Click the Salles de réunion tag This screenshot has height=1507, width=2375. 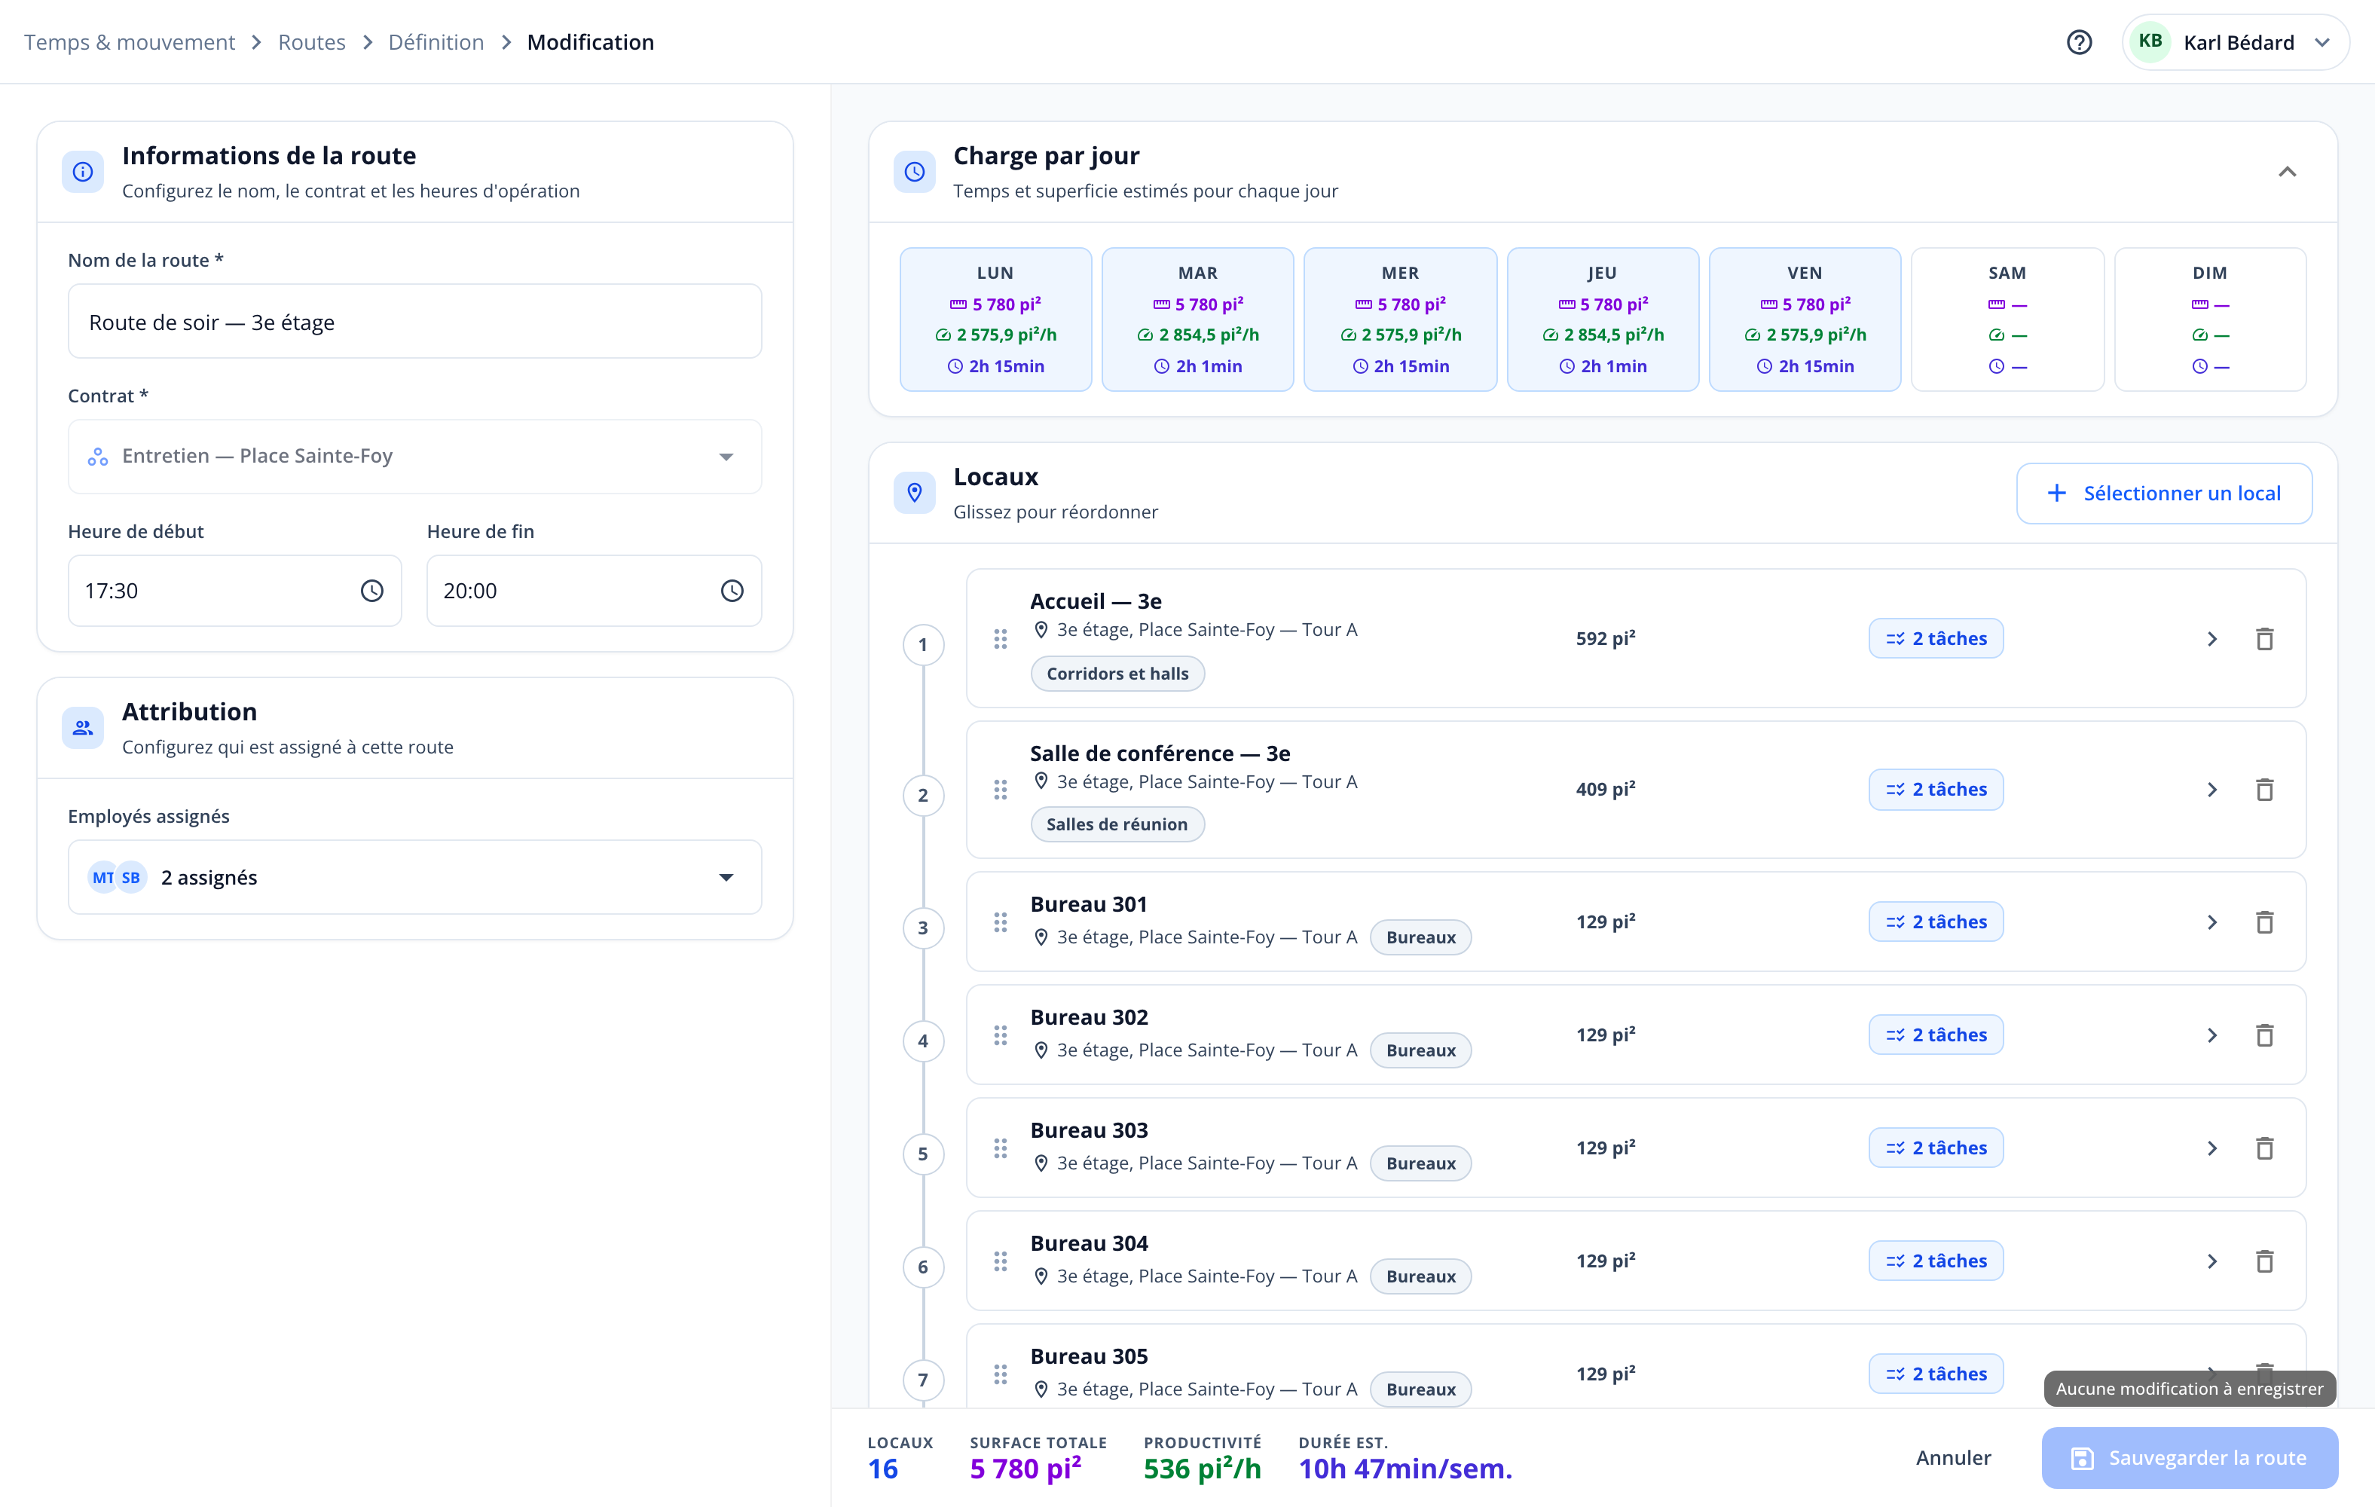pos(1117,824)
